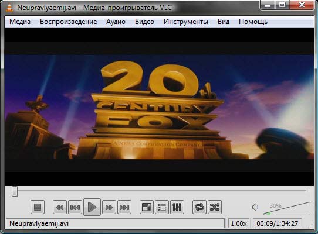The image size is (318, 234).
Task: Click the 1.00x playback speed indicator
Action: tap(239, 223)
